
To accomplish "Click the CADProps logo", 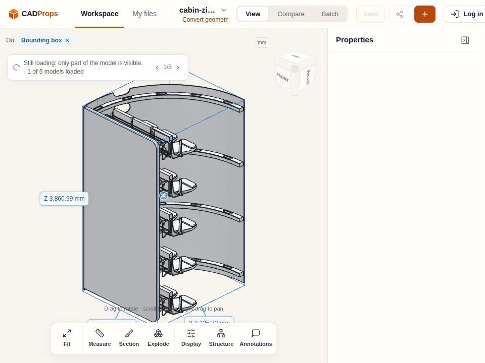I will (33, 14).
